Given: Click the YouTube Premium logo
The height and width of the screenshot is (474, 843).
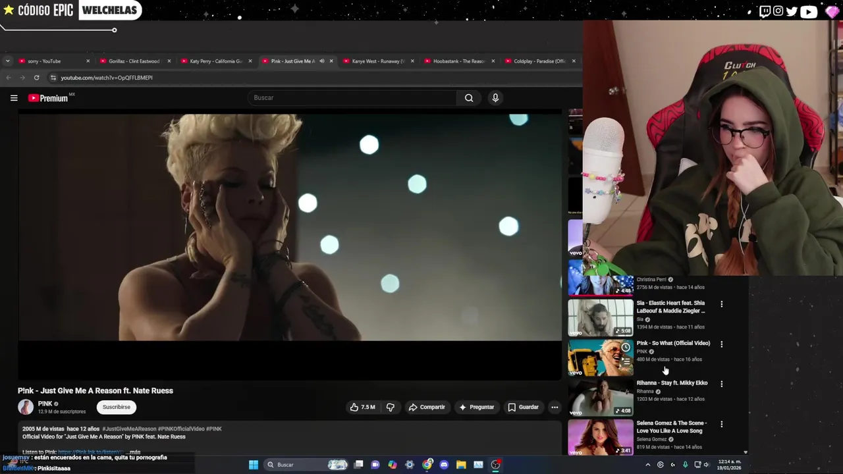Looking at the screenshot, I should click(x=48, y=98).
